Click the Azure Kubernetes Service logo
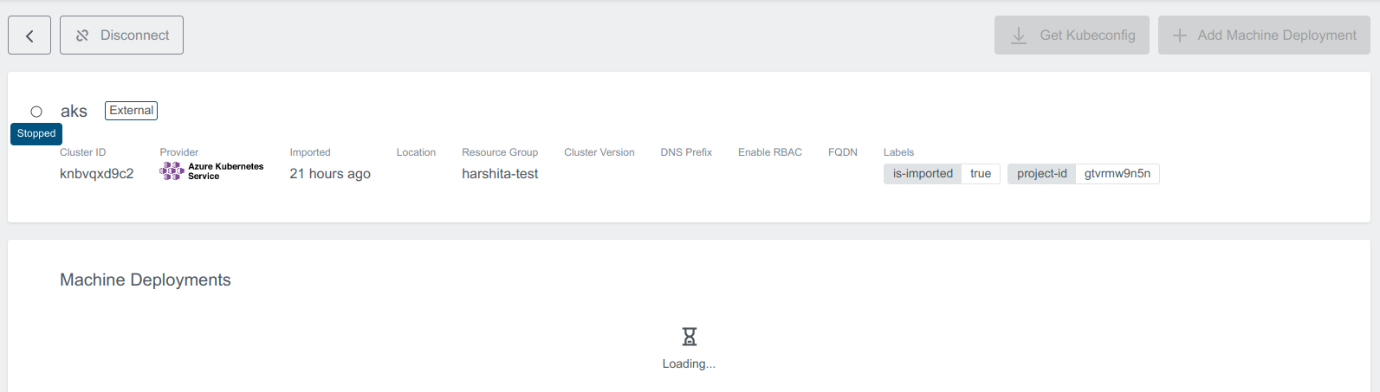The width and height of the screenshot is (1380, 392). click(172, 171)
